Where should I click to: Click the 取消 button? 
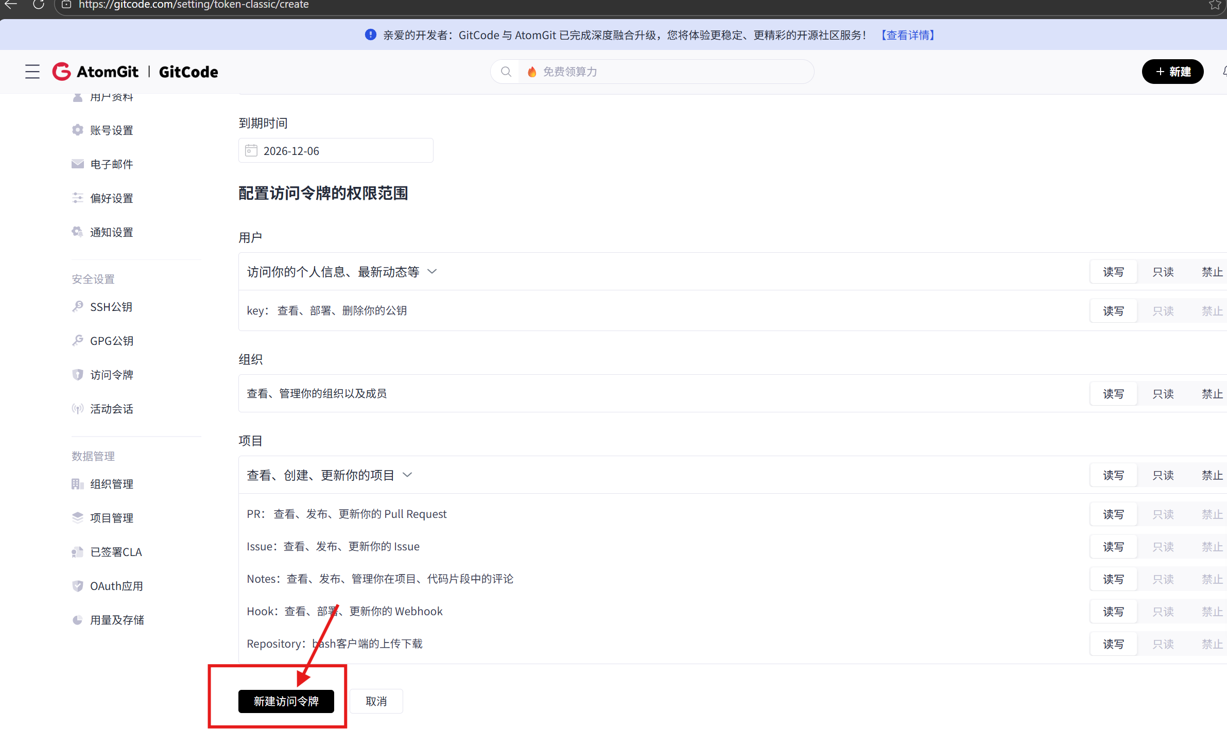pyautogui.click(x=376, y=701)
